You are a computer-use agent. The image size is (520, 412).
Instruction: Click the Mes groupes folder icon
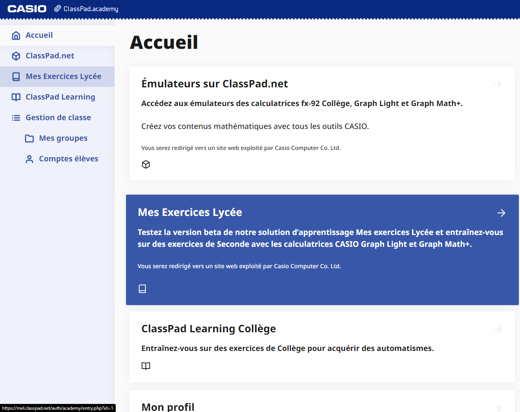point(29,138)
